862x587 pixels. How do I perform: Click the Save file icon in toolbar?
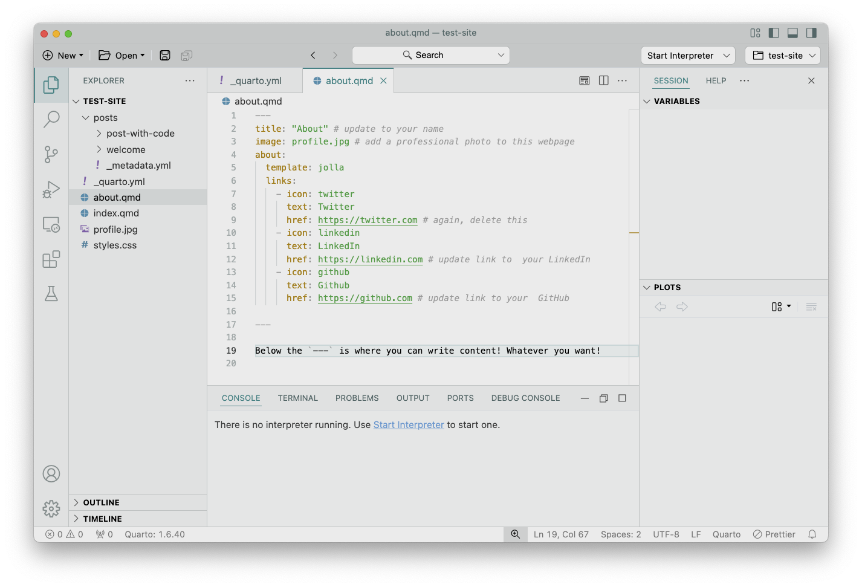tap(165, 56)
